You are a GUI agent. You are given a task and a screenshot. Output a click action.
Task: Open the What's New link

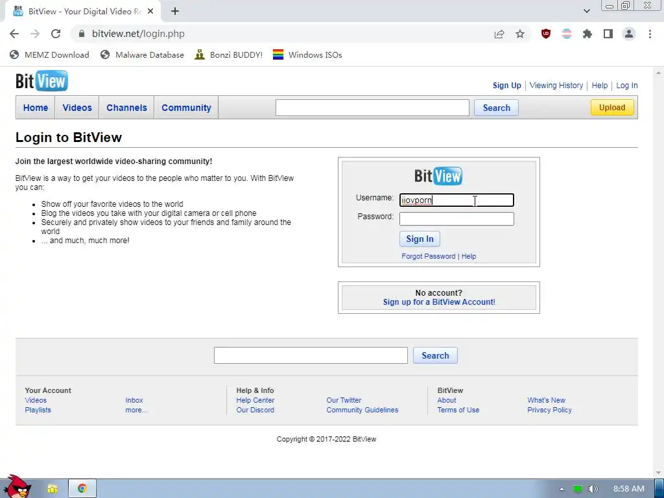coord(546,400)
